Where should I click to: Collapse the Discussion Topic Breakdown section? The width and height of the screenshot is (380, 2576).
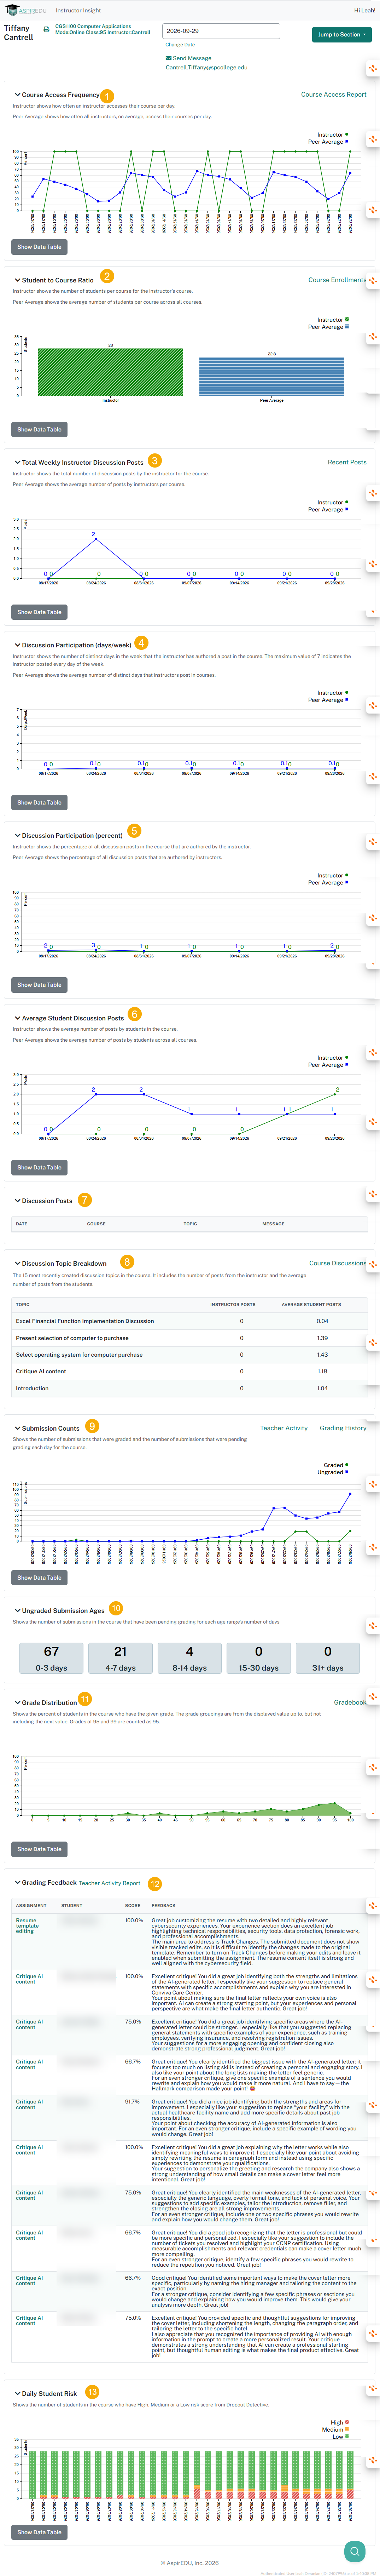(x=17, y=1263)
